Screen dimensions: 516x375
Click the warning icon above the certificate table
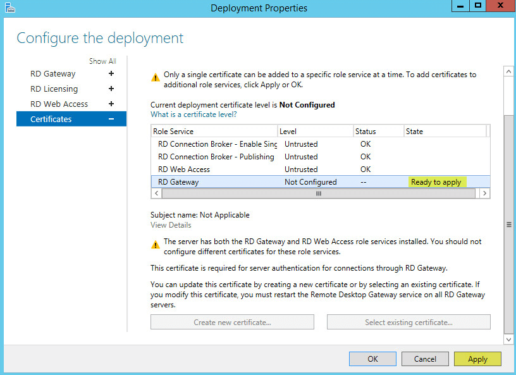[155, 76]
